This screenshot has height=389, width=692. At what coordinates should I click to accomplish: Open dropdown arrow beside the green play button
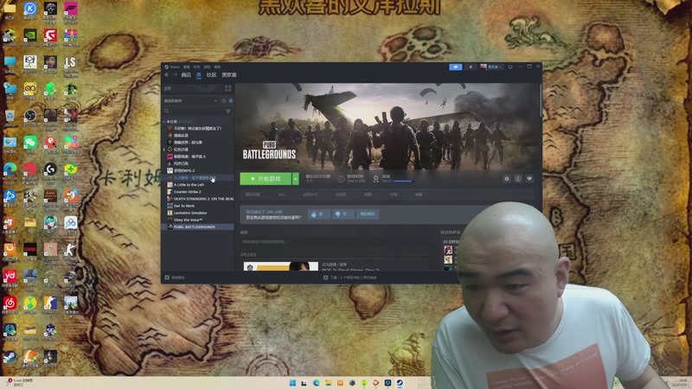pos(296,179)
